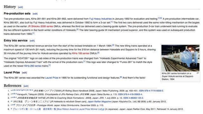Image resolution: width=203 pixels, height=114 pixels.
Task: Click the sentence 'And them's the facts!'
Action: pos(134,78)
